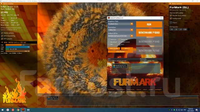The height and width of the screenshot is (112, 200).
Task: Click the OSI bgcolor first value field
Action: click(x=172, y=30)
